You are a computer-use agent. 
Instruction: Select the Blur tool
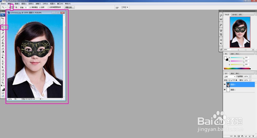[x=3, y=55]
